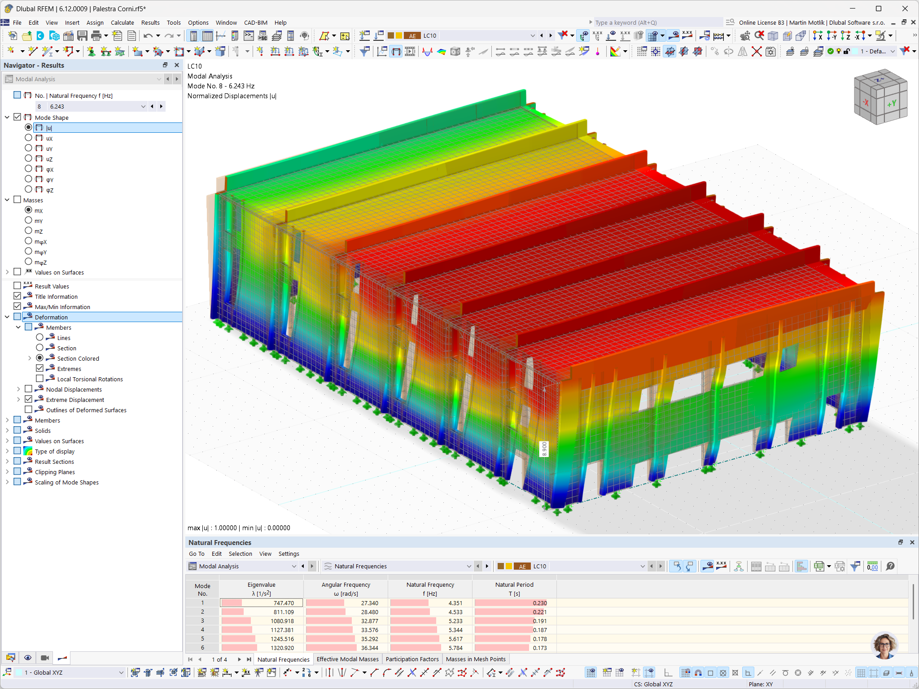Select the uZ radio button under Mode Shape
919x689 pixels.
click(x=28, y=158)
